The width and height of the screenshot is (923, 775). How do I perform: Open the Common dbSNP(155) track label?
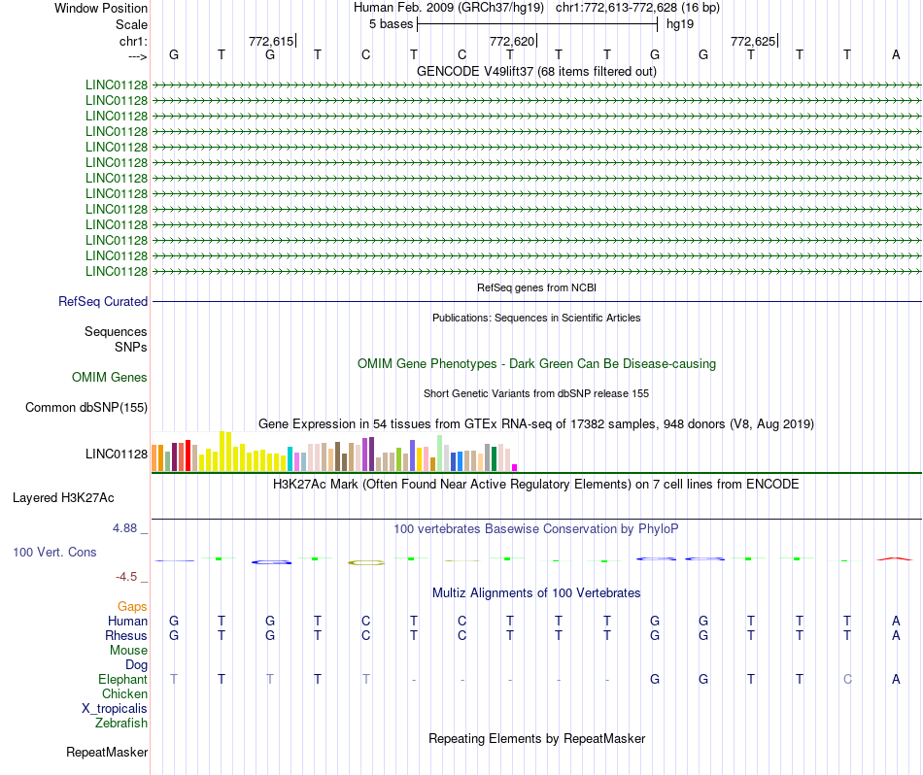(86, 407)
